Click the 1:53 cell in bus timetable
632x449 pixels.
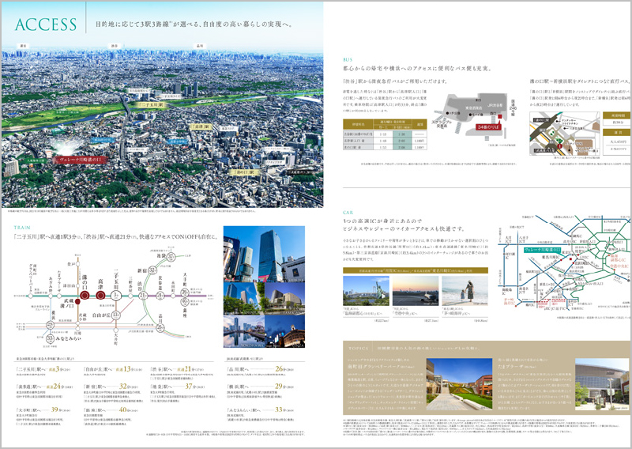point(383,148)
